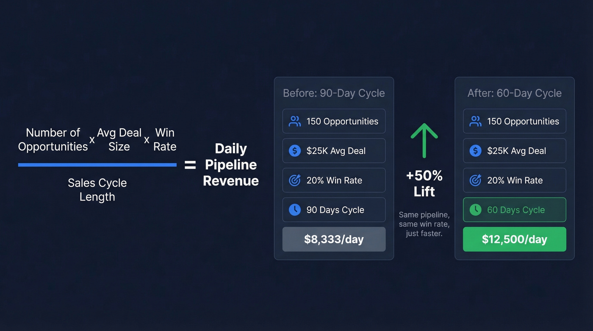Click the "After: 60-Day Cycle" card title

(514, 93)
